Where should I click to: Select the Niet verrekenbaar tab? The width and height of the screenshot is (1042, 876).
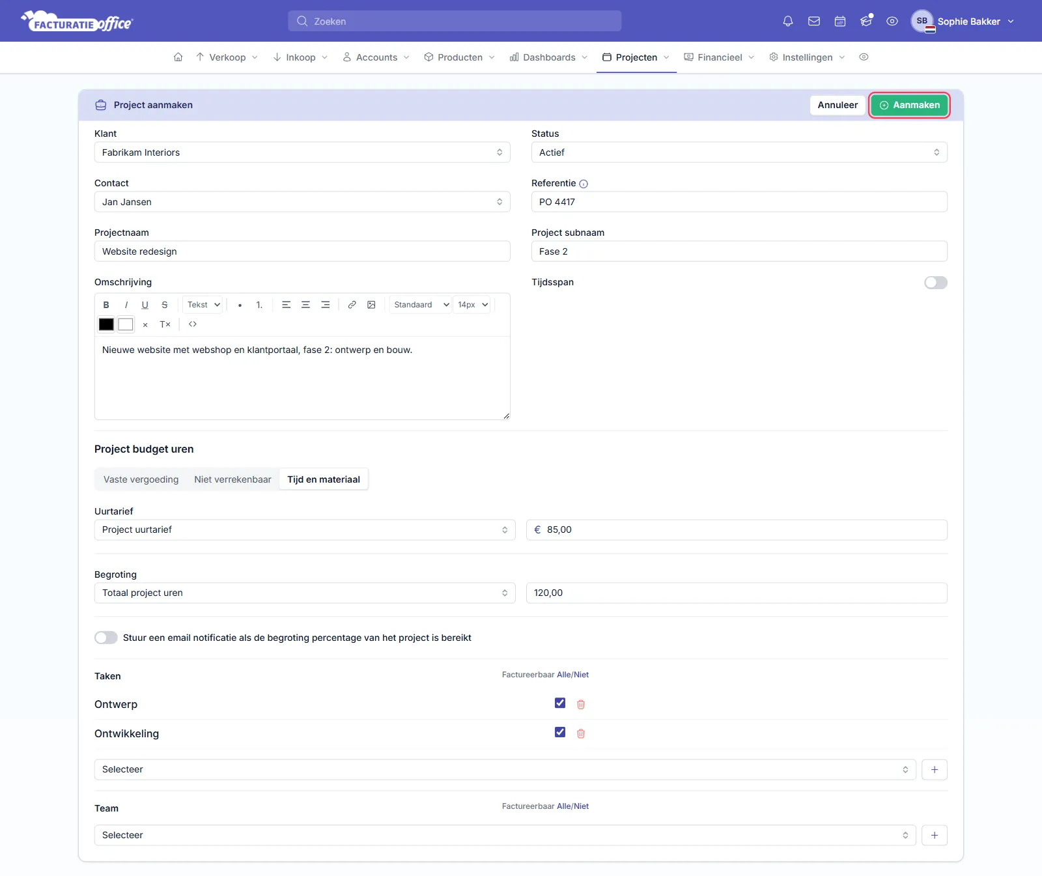coord(232,479)
